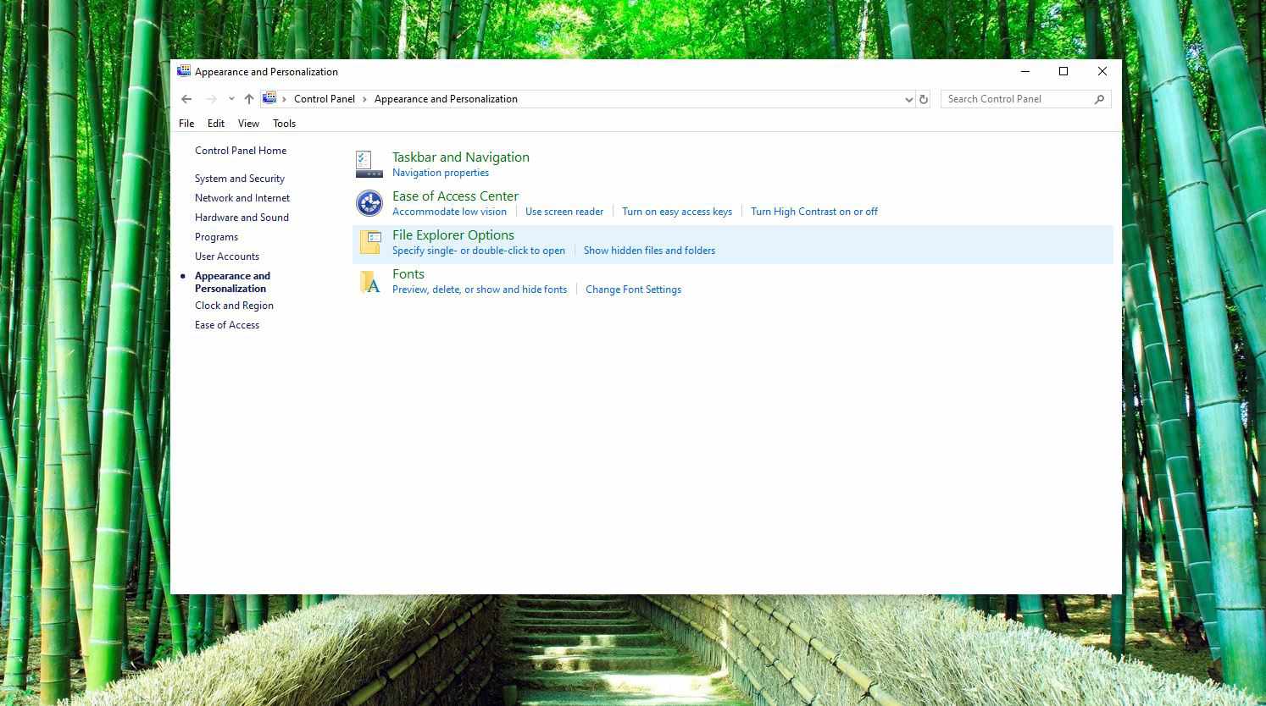Go back with the Back arrow
The width and height of the screenshot is (1266, 706).
coord(186,99)
